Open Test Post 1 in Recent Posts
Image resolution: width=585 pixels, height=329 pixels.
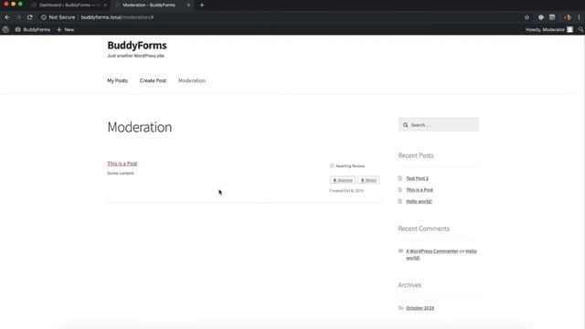tap(417, 178)
